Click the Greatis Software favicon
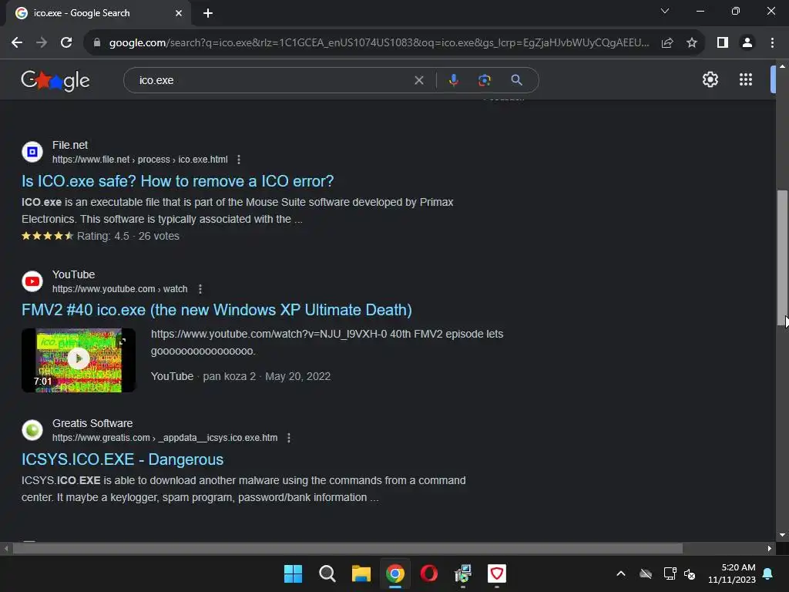 tap(32, 430)
